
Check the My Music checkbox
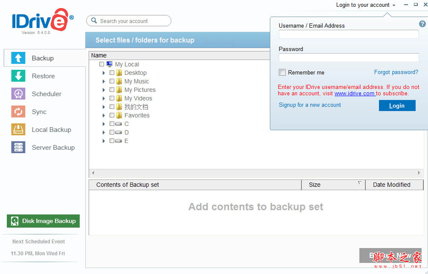coord(112,81)
